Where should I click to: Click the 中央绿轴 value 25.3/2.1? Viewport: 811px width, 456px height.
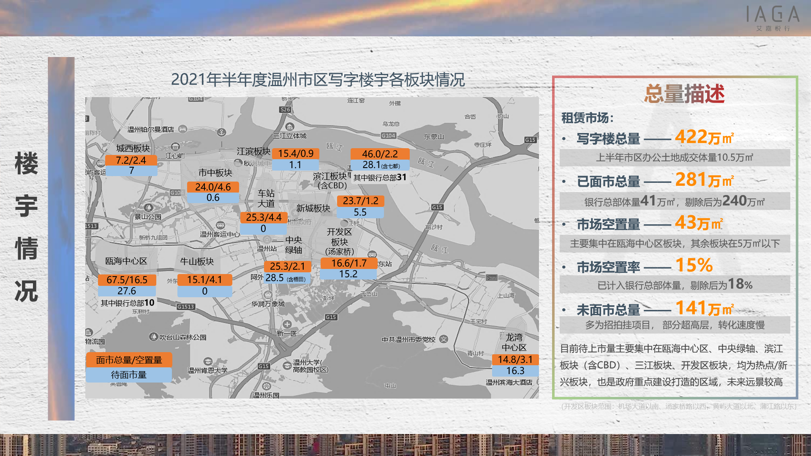coord(287,266)
